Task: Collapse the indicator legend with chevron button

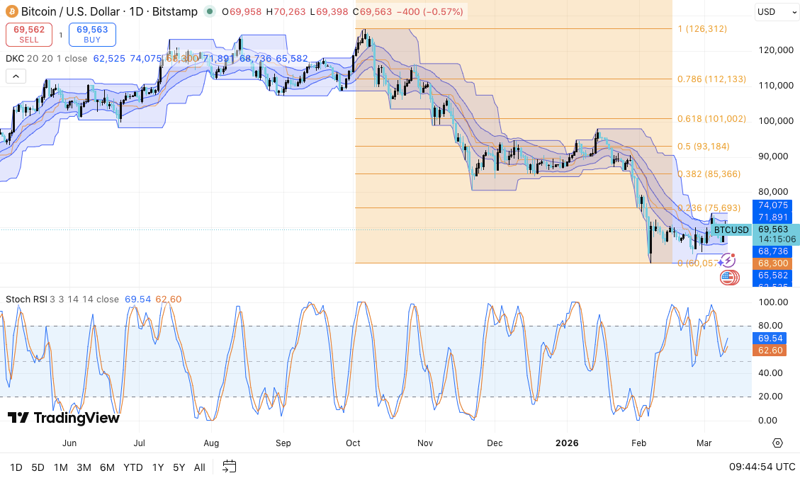Action: coord(16,76)
